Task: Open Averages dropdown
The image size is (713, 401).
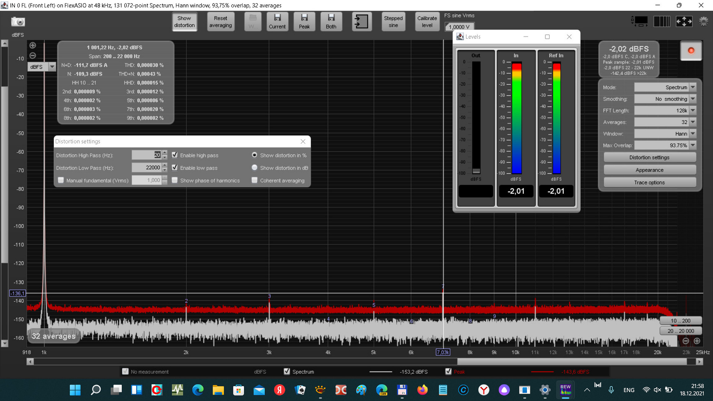Action: (665, 122)
